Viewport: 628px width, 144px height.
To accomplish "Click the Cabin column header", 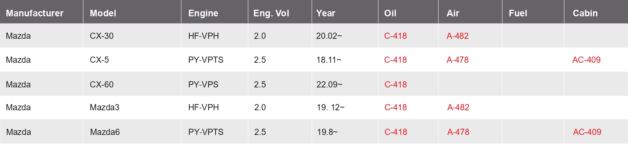I will point(585,13).
